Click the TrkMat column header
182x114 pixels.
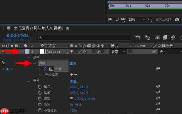click(140, 46)
